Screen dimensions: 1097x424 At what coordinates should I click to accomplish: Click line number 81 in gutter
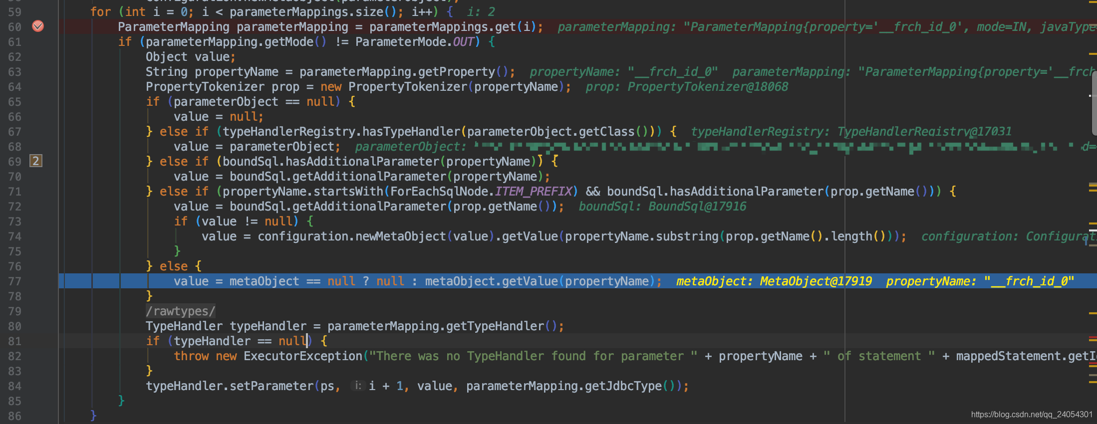[15, 341]
